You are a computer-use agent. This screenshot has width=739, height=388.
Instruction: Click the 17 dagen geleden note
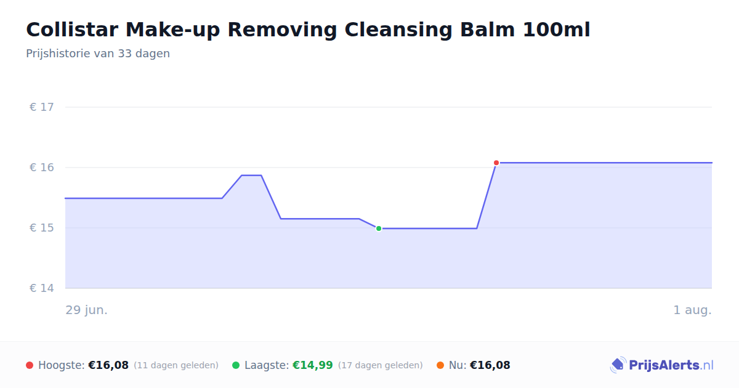point(381,365)
